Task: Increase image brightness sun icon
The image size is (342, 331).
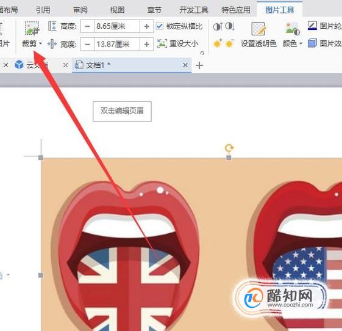Action: [218, 43]
